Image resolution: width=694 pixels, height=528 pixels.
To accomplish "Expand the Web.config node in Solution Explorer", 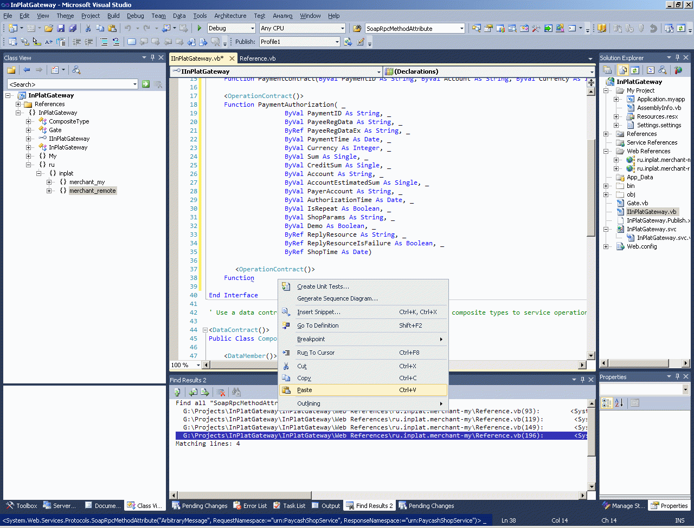I will (x=606, y=246).
